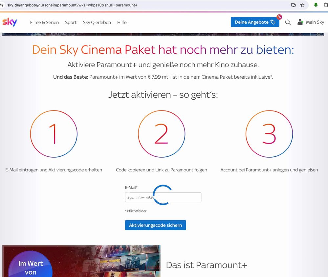Click the percent badge on Deine Angebote

279,17
